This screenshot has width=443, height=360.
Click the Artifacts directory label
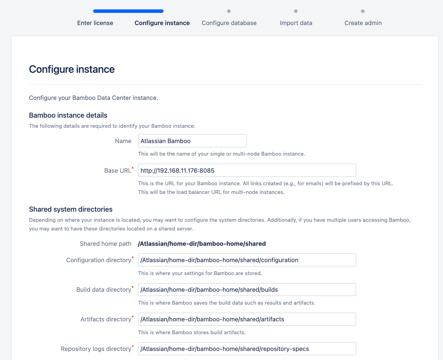click(x=106, y=319)
